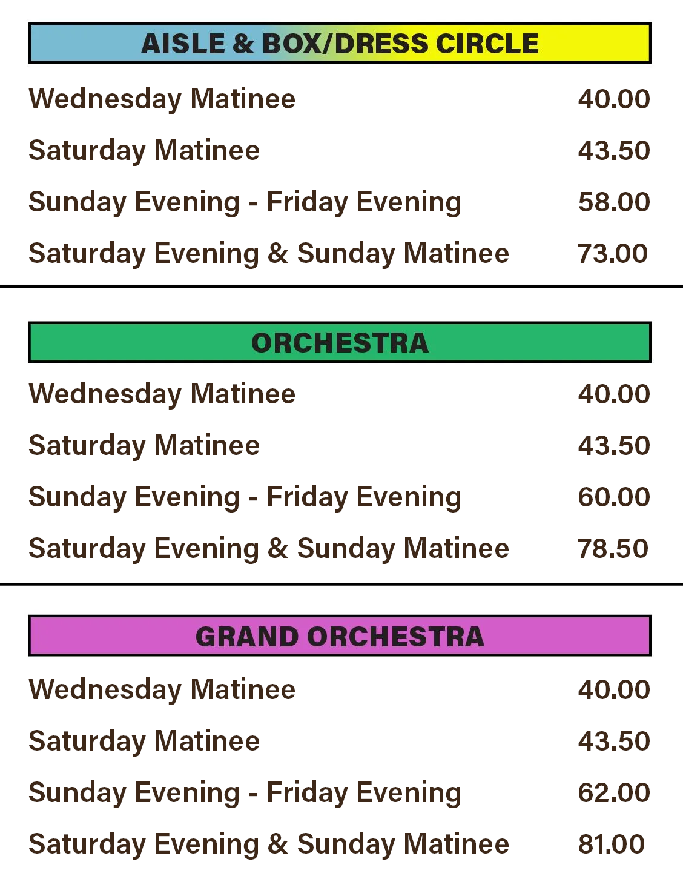Select Wednesday Matinee under the green Orchestra header
The height and width of the screenshot is (876, 683).
[162, 394]
